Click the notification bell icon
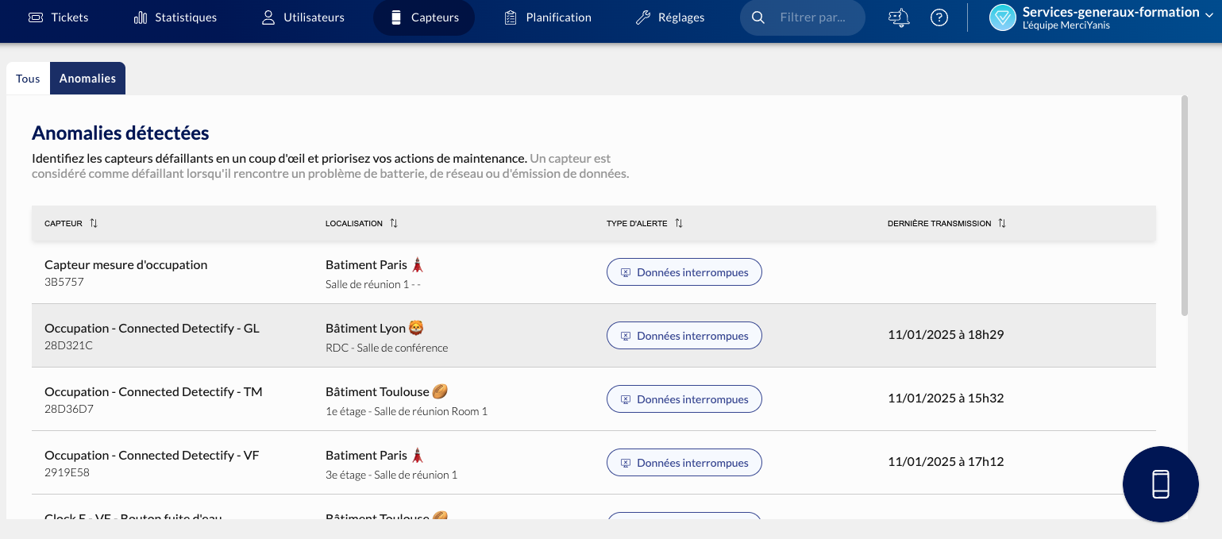 (x=898, y=17)
